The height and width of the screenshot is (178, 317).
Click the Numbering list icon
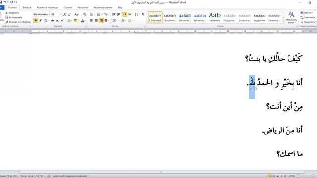pos(98,14)
